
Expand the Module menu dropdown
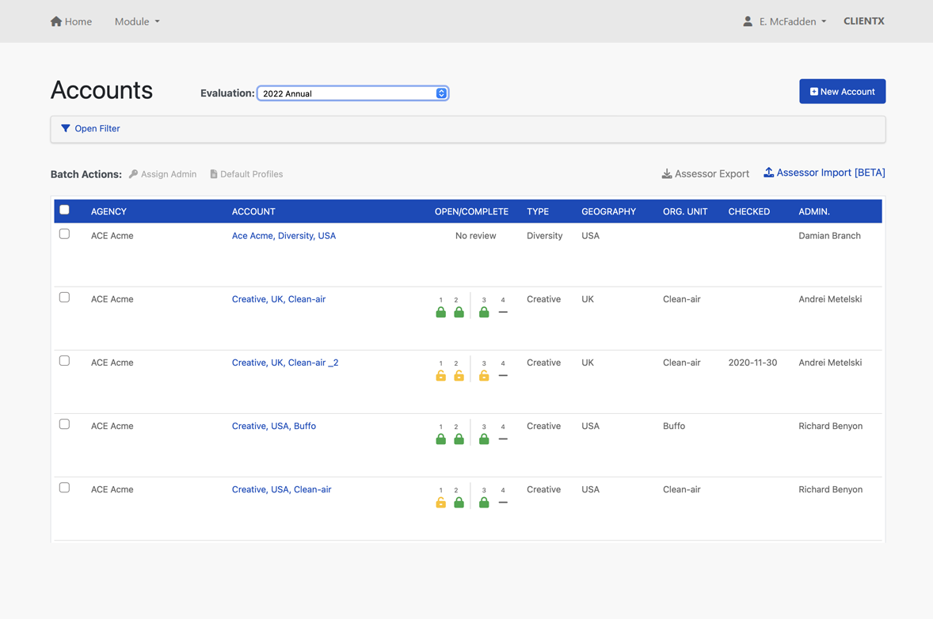point(137,21)
